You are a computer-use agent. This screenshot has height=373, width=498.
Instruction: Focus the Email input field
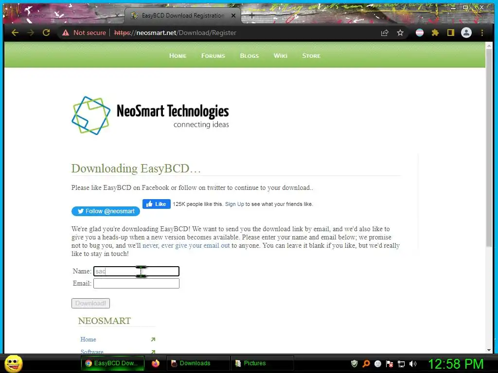pos(136,283)
